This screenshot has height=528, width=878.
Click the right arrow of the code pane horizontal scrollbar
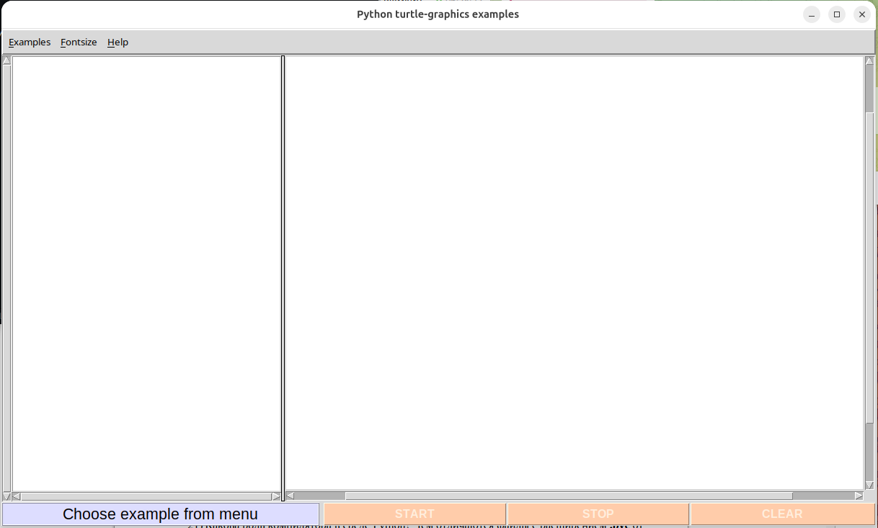point(276,496)
